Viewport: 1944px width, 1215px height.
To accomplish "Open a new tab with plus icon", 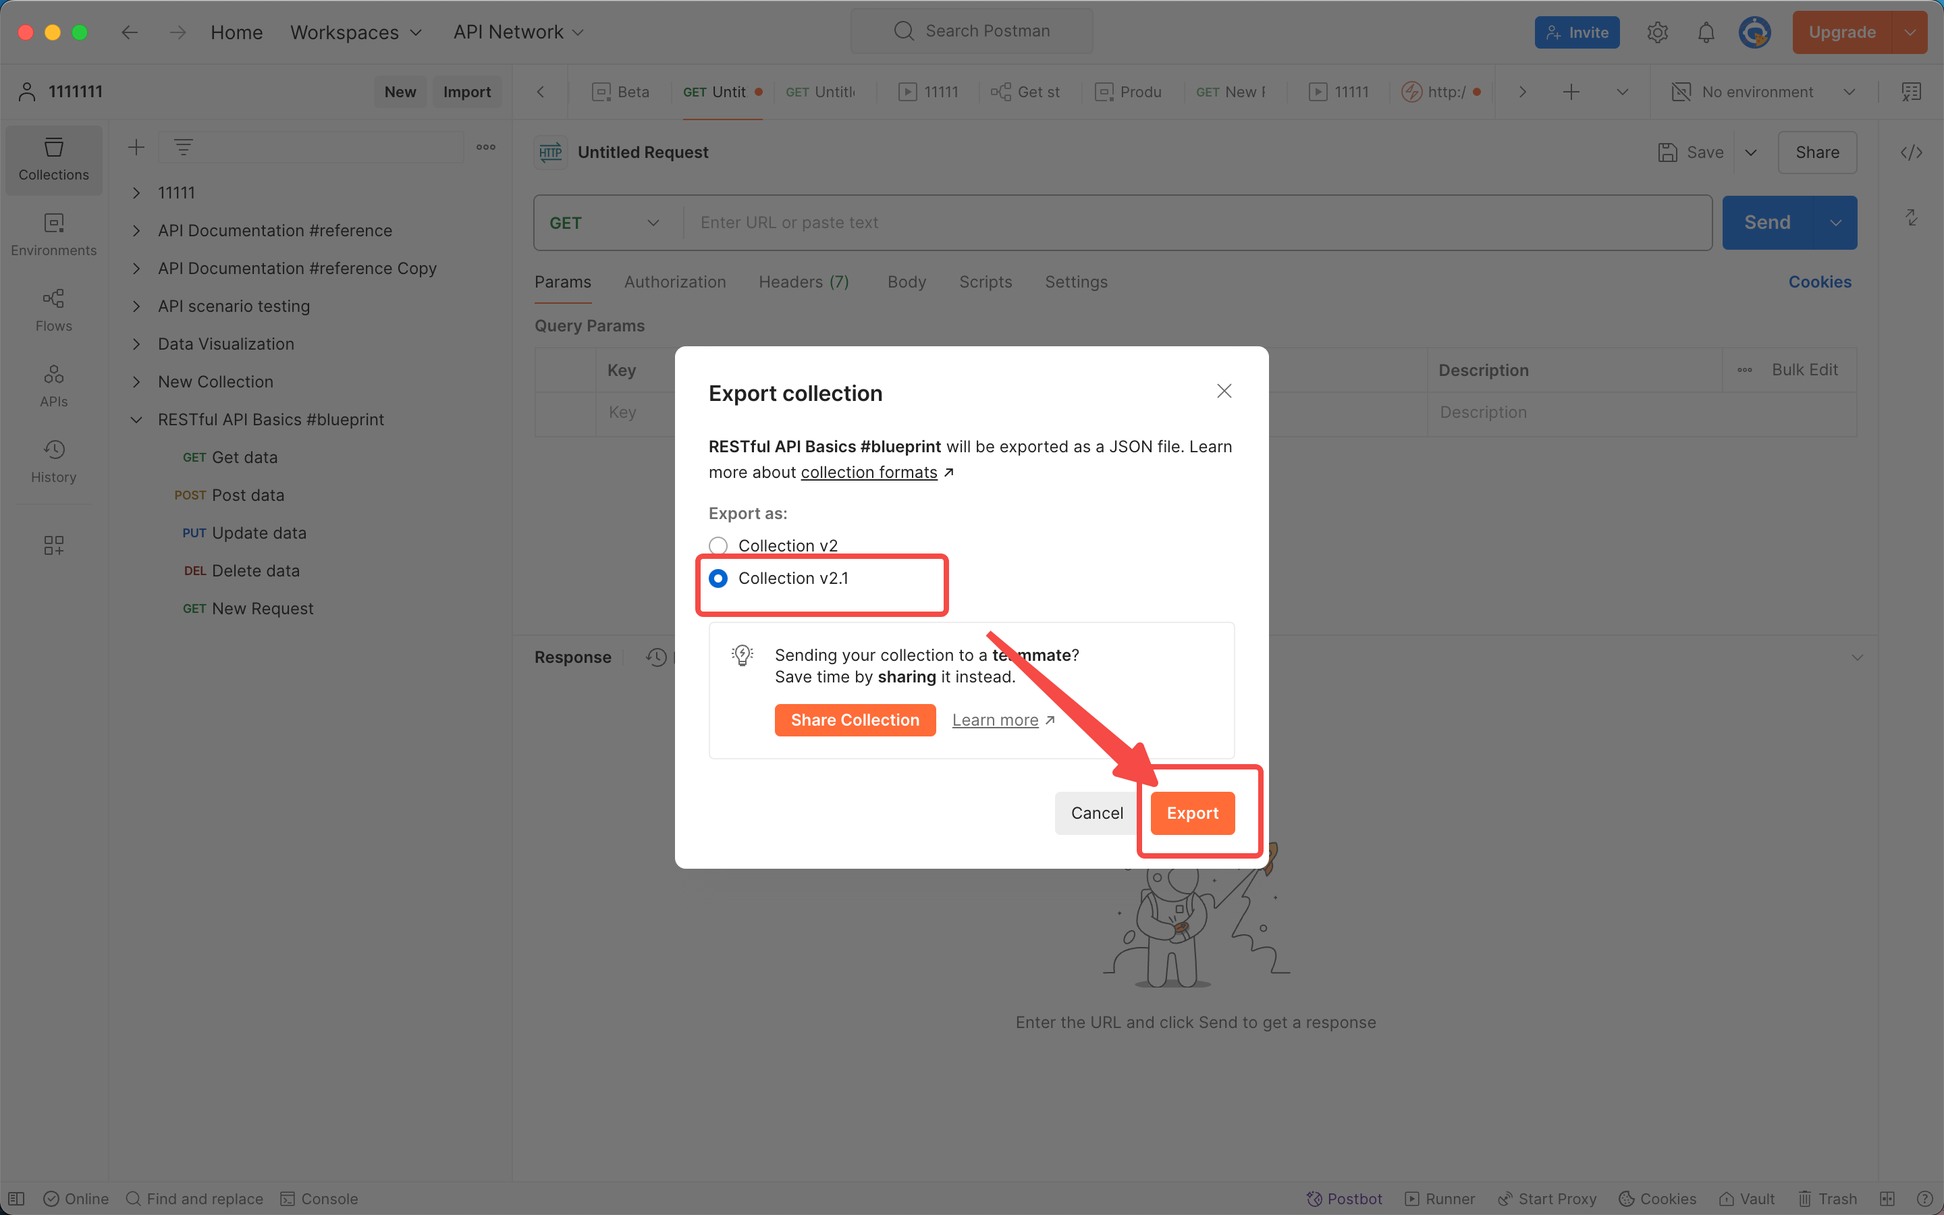I will [1571, 92].
